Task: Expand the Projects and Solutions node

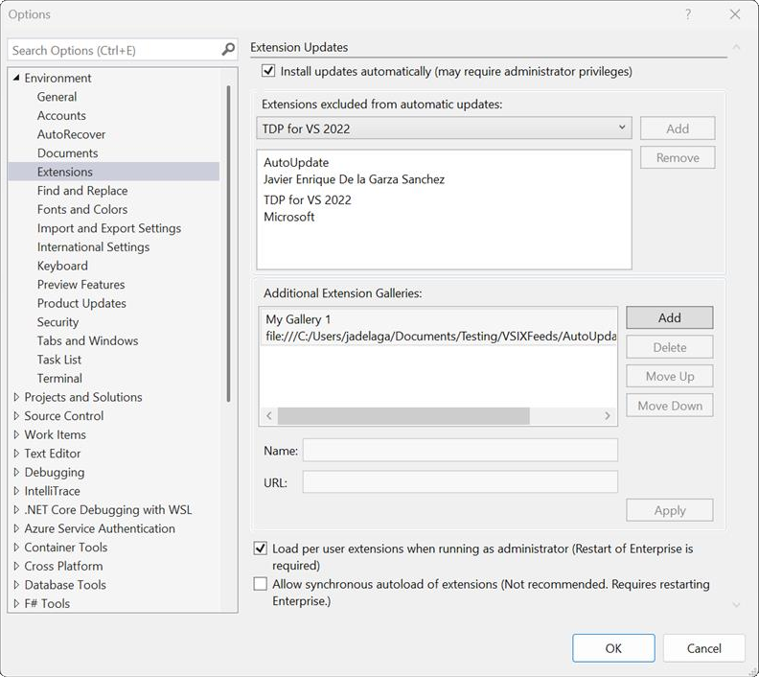Action: (16, 397)
